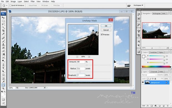The image size is (172, 108).
Task: Select the Eyedropper tool
Action: tap(3, 82)
